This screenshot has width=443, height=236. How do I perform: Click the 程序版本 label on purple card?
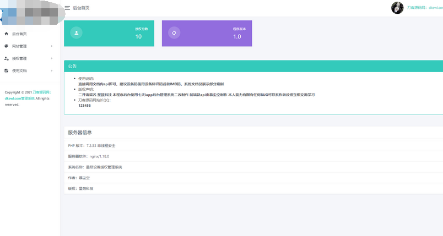pyautogui.click(x=239, y=29)
